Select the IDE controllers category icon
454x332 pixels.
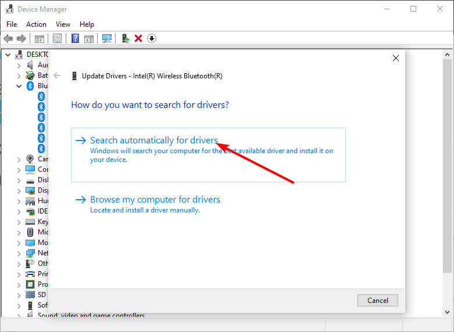pos(30,211)
